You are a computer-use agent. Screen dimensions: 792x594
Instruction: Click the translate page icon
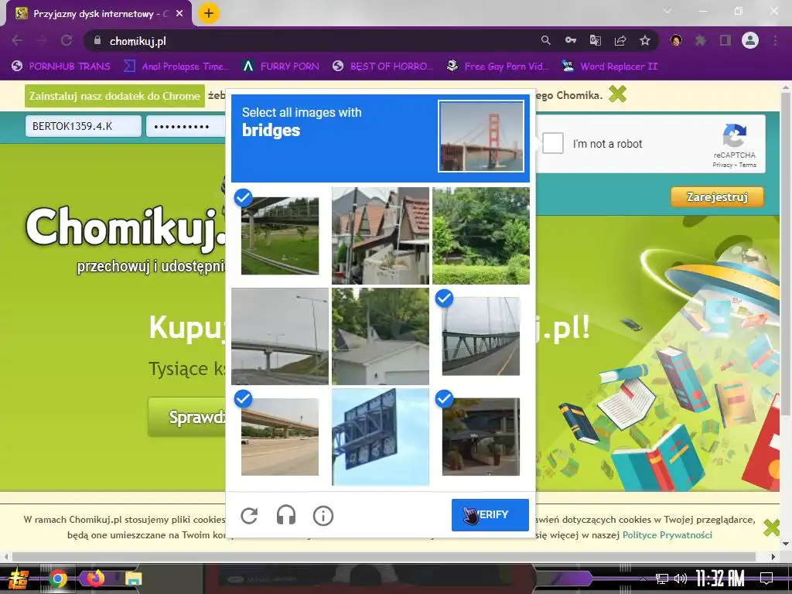pyautogui.click(x=596, y=40)
